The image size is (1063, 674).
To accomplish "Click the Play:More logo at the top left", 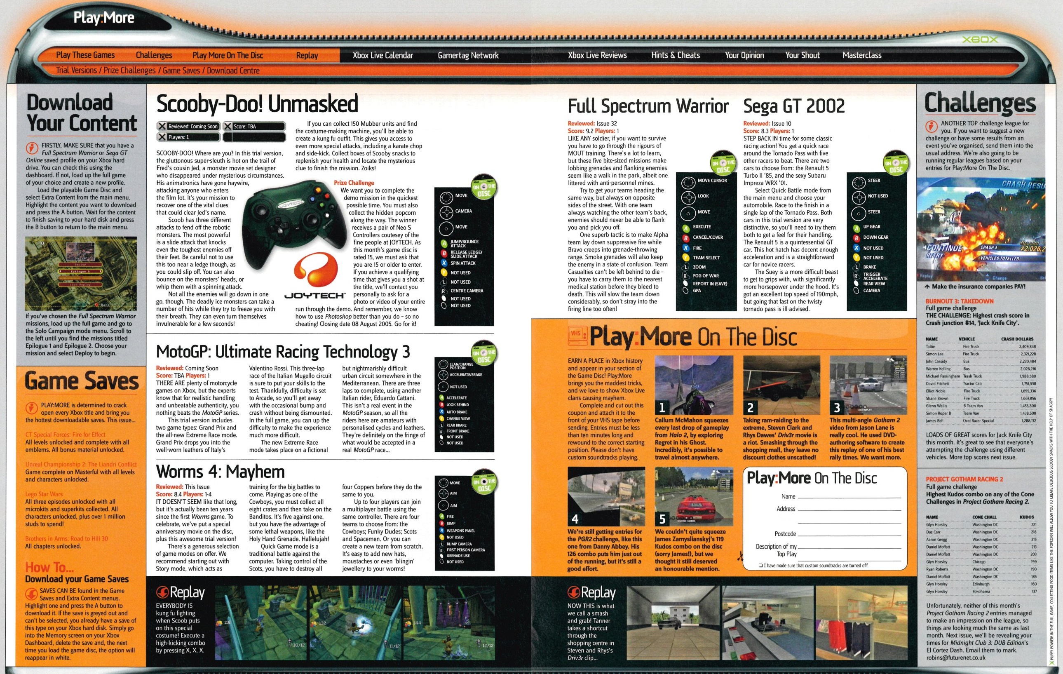I will [x=104, y=18].
